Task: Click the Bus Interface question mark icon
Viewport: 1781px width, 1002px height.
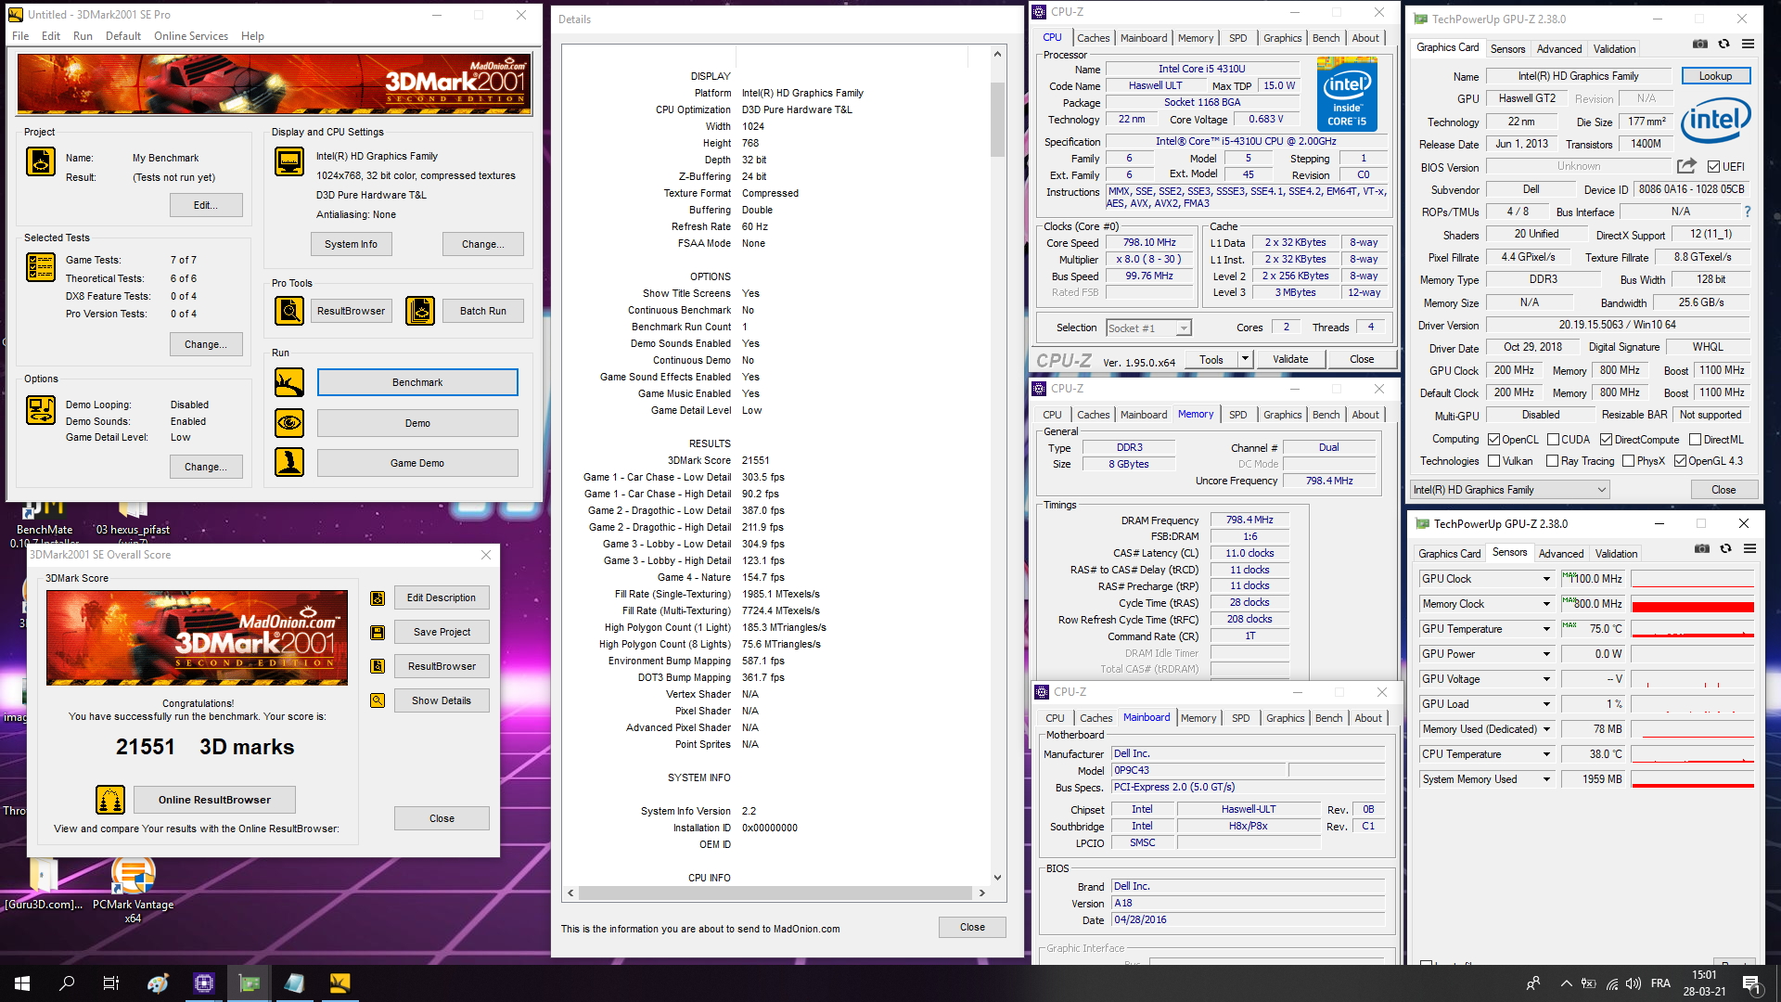Action: click(1748, 212)
